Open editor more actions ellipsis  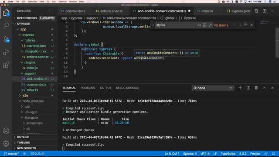272,11
